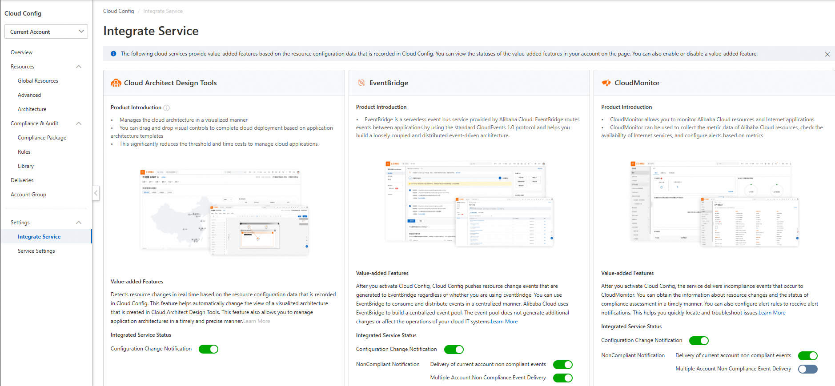Screen dimensions: 835x386
Task: Click the Settings section label
Action: 20,223
